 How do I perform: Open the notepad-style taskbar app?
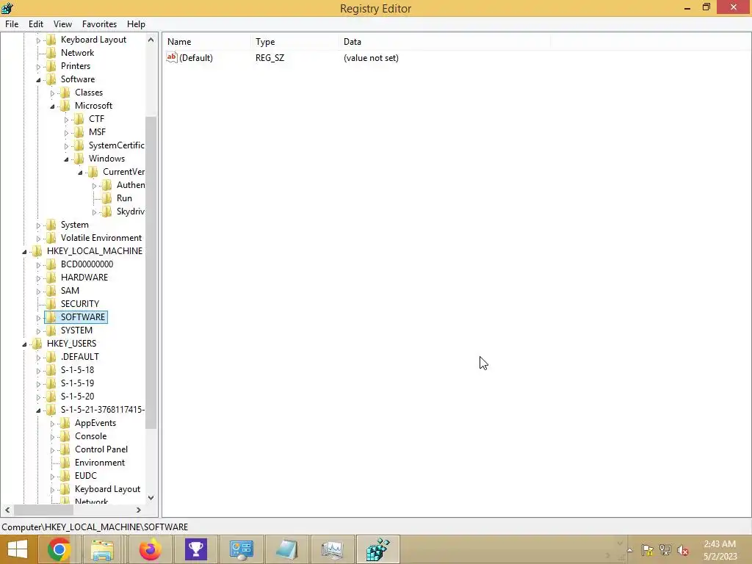pyautogui.click(x=287, y=549)
